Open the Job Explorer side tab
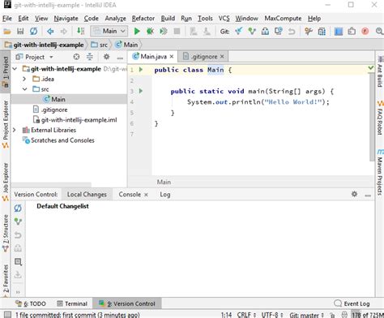The width and height of the screenshot is (384, 318). point(6,182)
